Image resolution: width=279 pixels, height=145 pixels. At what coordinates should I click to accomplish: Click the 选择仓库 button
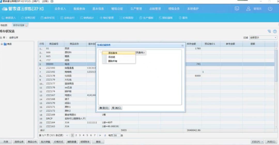coord(19,142)
